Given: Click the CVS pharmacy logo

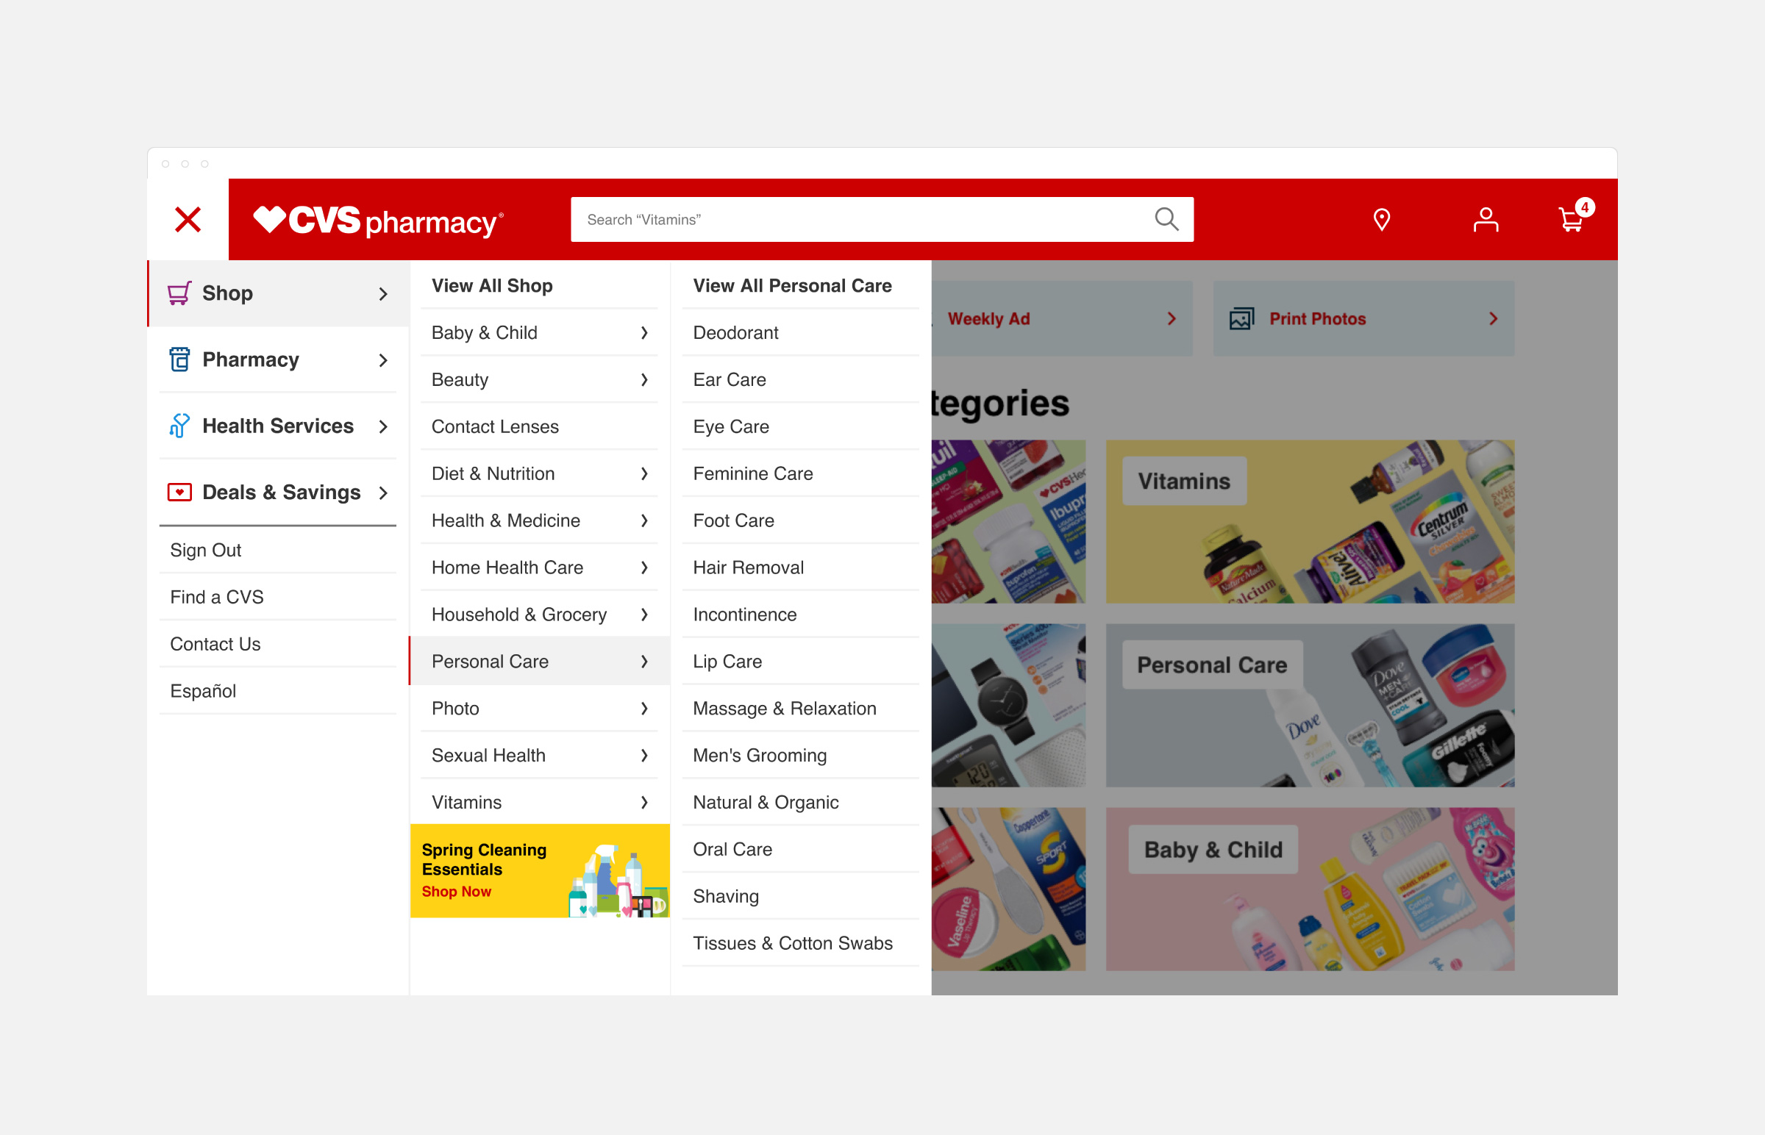Looking at the screenshot, I should (378, 221).
